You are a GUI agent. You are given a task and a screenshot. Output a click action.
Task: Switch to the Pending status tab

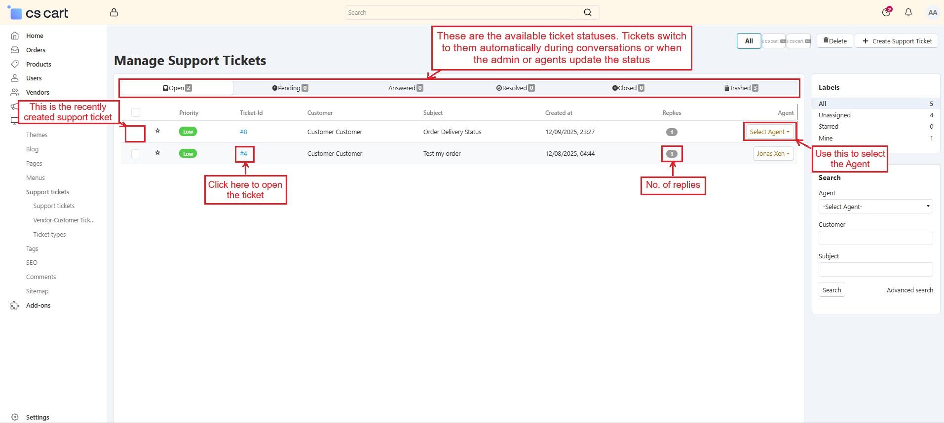[x=290, y=88]
